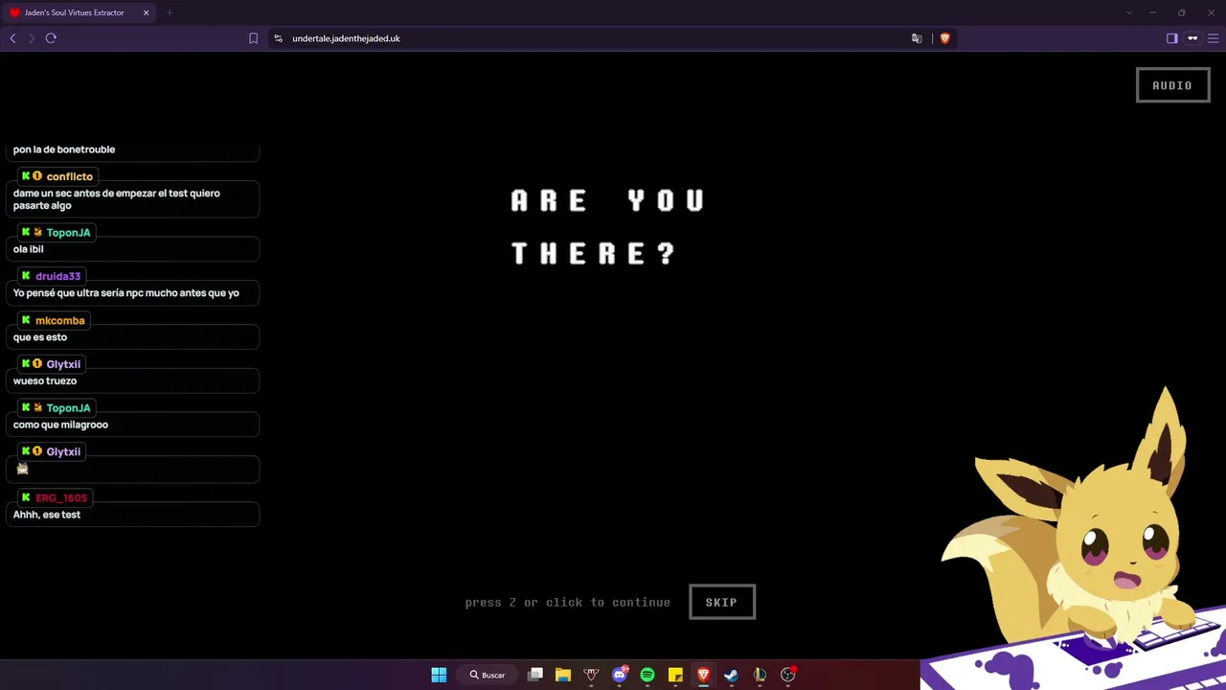Bookmark this page with the bookmark icon

(x=253, y=38)
